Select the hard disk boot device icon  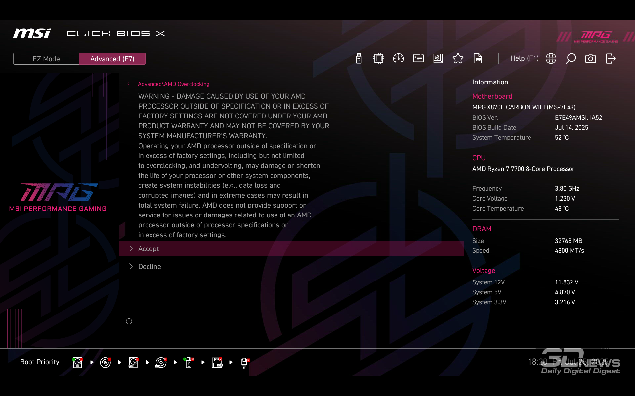[x=78, y=362]
